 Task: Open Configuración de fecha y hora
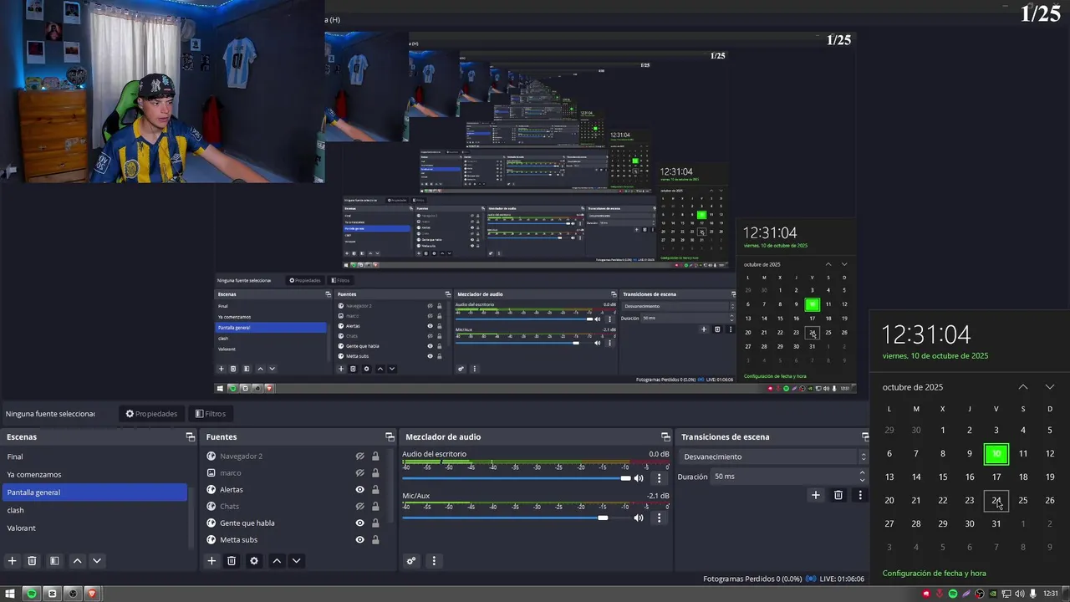click(x=935, y=574)
